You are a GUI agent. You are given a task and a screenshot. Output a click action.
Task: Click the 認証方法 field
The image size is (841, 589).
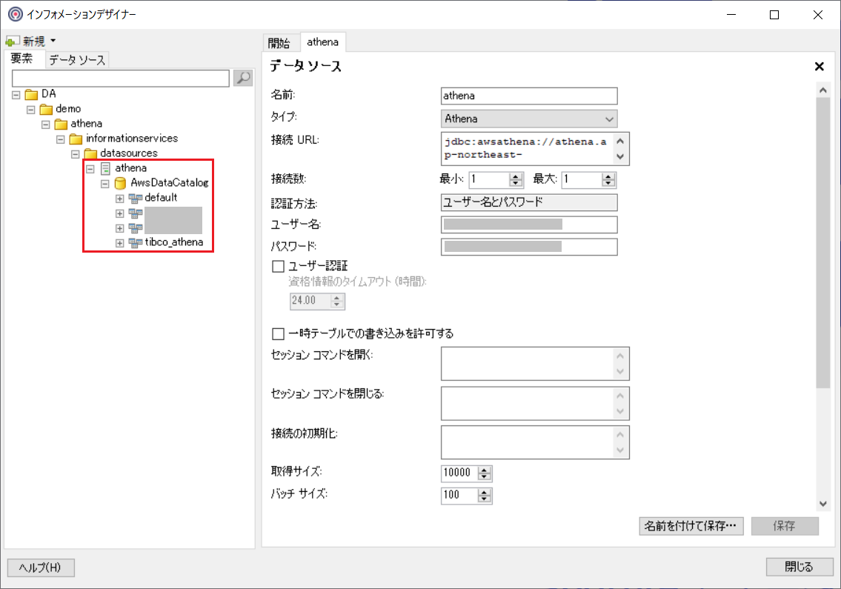[x=529, y=202]
